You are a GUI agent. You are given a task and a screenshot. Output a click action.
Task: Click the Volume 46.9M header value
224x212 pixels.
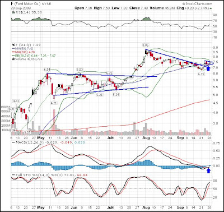click(162, 8)
